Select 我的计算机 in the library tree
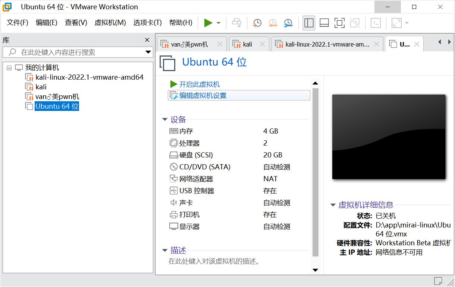The image size is (455, 287). pyautogui.click(x=42, y=68)
